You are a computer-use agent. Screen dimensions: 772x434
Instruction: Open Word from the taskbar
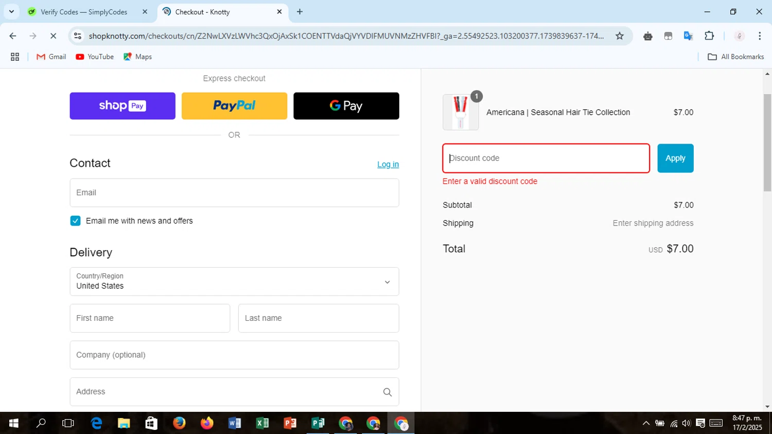235,423
